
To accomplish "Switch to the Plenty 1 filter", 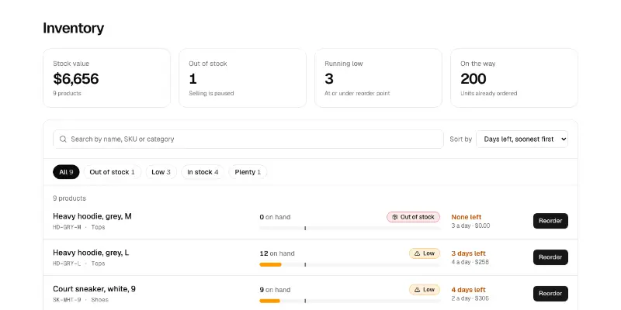I will [248, 172].
